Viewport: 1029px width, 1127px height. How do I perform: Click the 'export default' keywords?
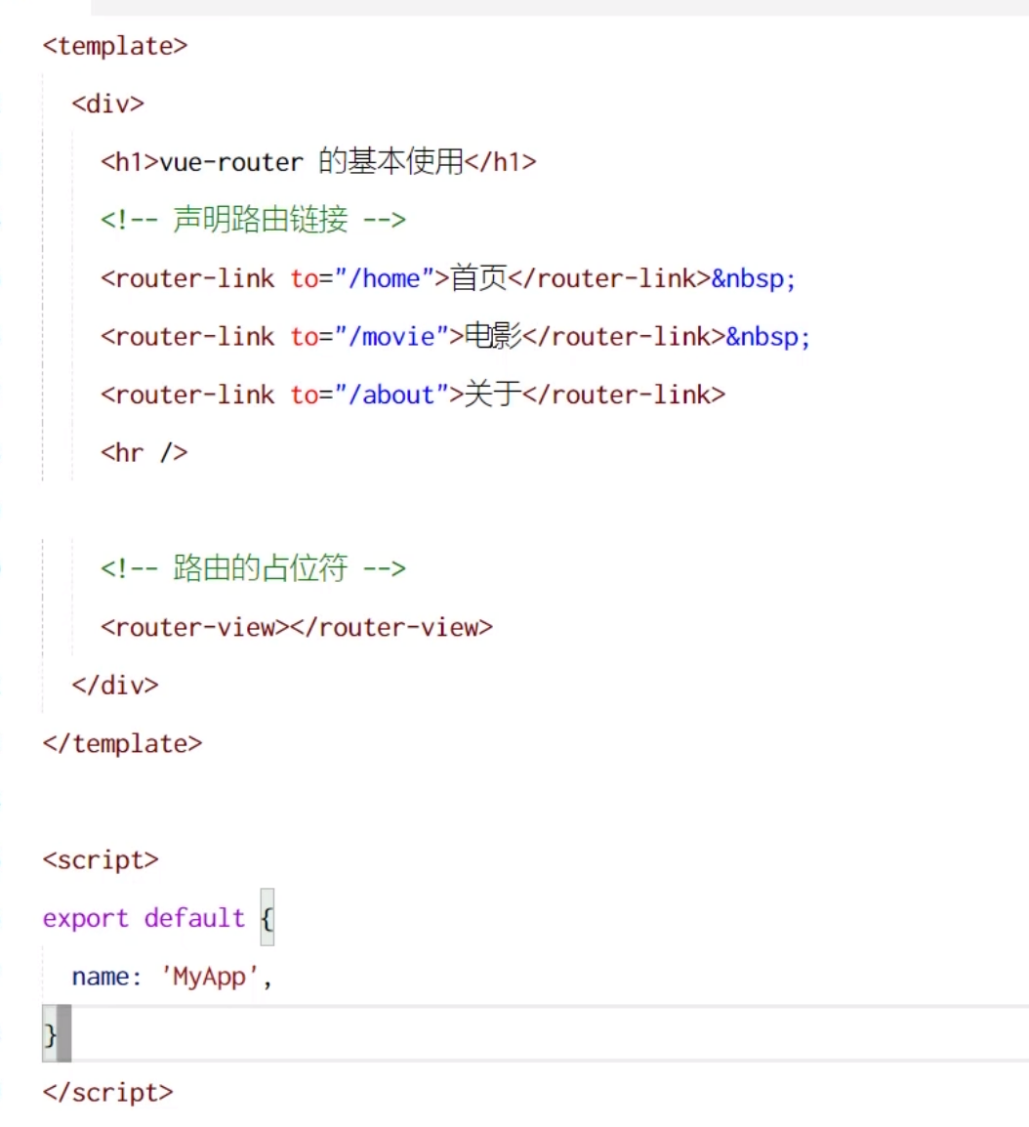[144, 918]
